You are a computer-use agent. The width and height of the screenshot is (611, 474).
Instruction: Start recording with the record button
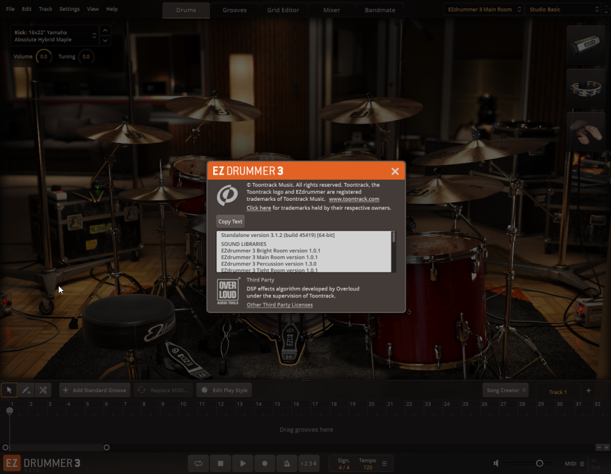[265, 463]
